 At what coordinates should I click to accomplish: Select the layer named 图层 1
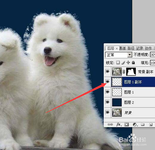click(129, 92)
